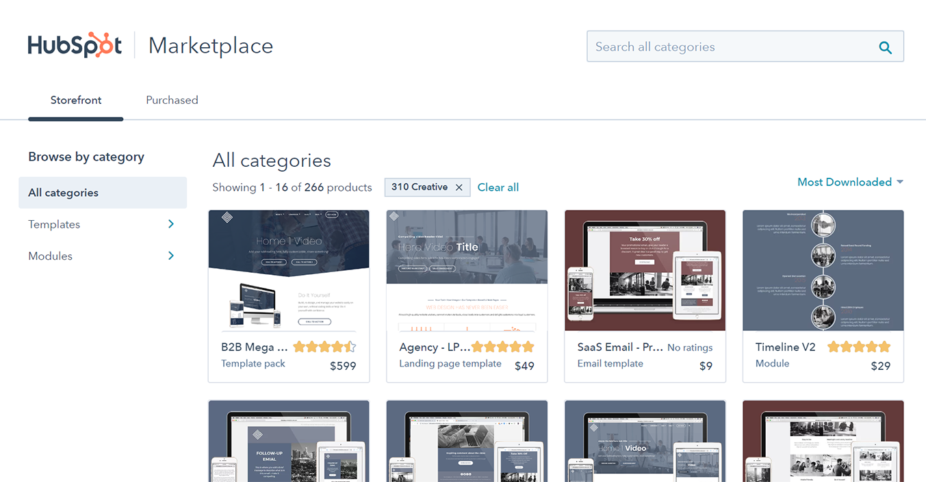Click the star rating of Timeline V2
Screen dimensions: 926x482
[x=859, y=347]
